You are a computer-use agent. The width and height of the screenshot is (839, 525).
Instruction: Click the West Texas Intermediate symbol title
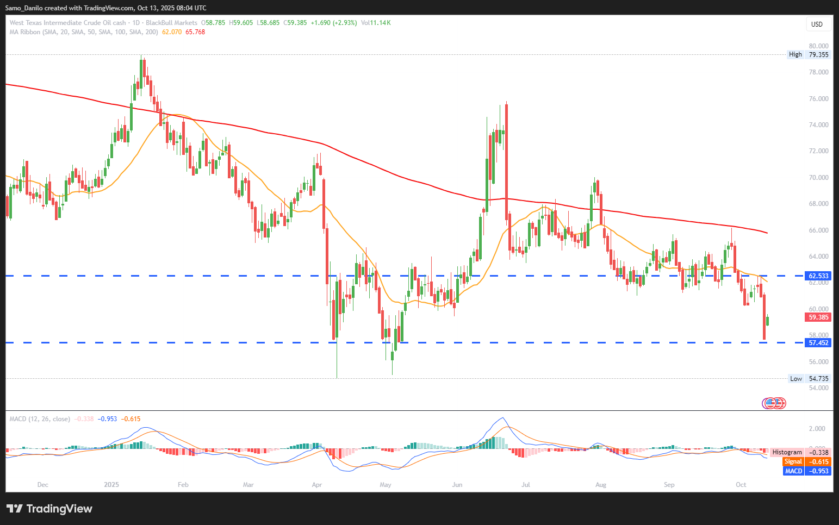coord(67,23)
